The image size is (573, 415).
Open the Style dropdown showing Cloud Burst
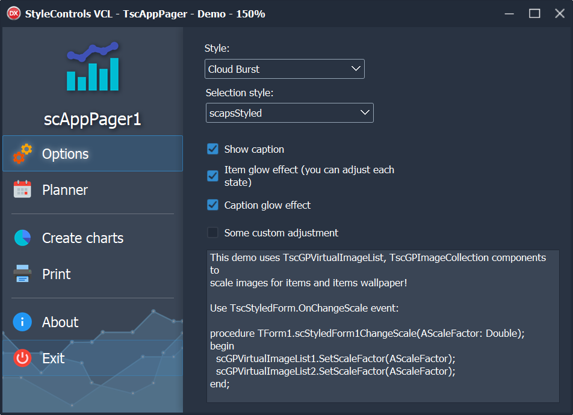click(284, 69)
